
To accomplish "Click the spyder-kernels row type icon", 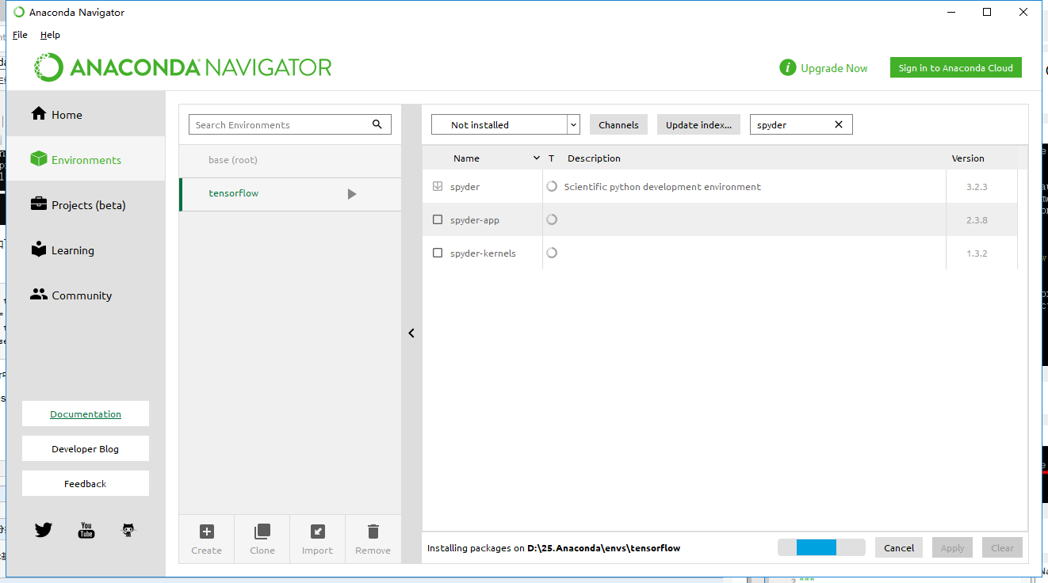I will 552,253.
